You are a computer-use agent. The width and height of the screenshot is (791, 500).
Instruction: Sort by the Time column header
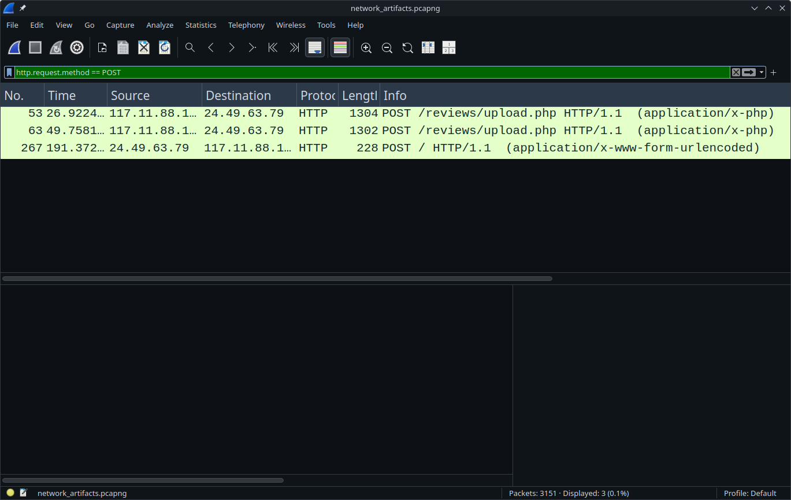click(x=76, y=95)
